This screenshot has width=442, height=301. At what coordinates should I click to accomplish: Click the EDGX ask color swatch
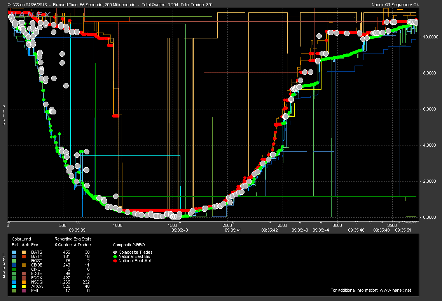pyautogui.click(x=24, y=278)
